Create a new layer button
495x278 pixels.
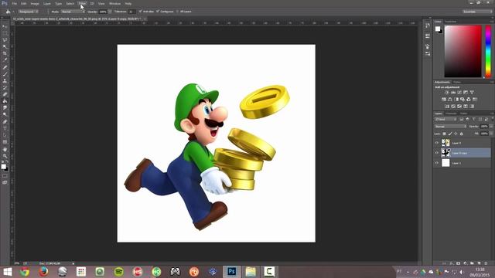(x=479, y=263)
